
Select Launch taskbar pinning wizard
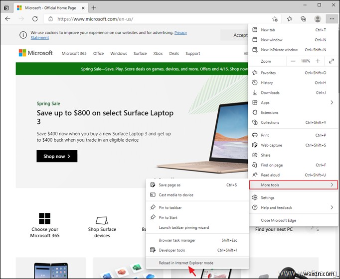pyautogui.click(x=197, y=227)
